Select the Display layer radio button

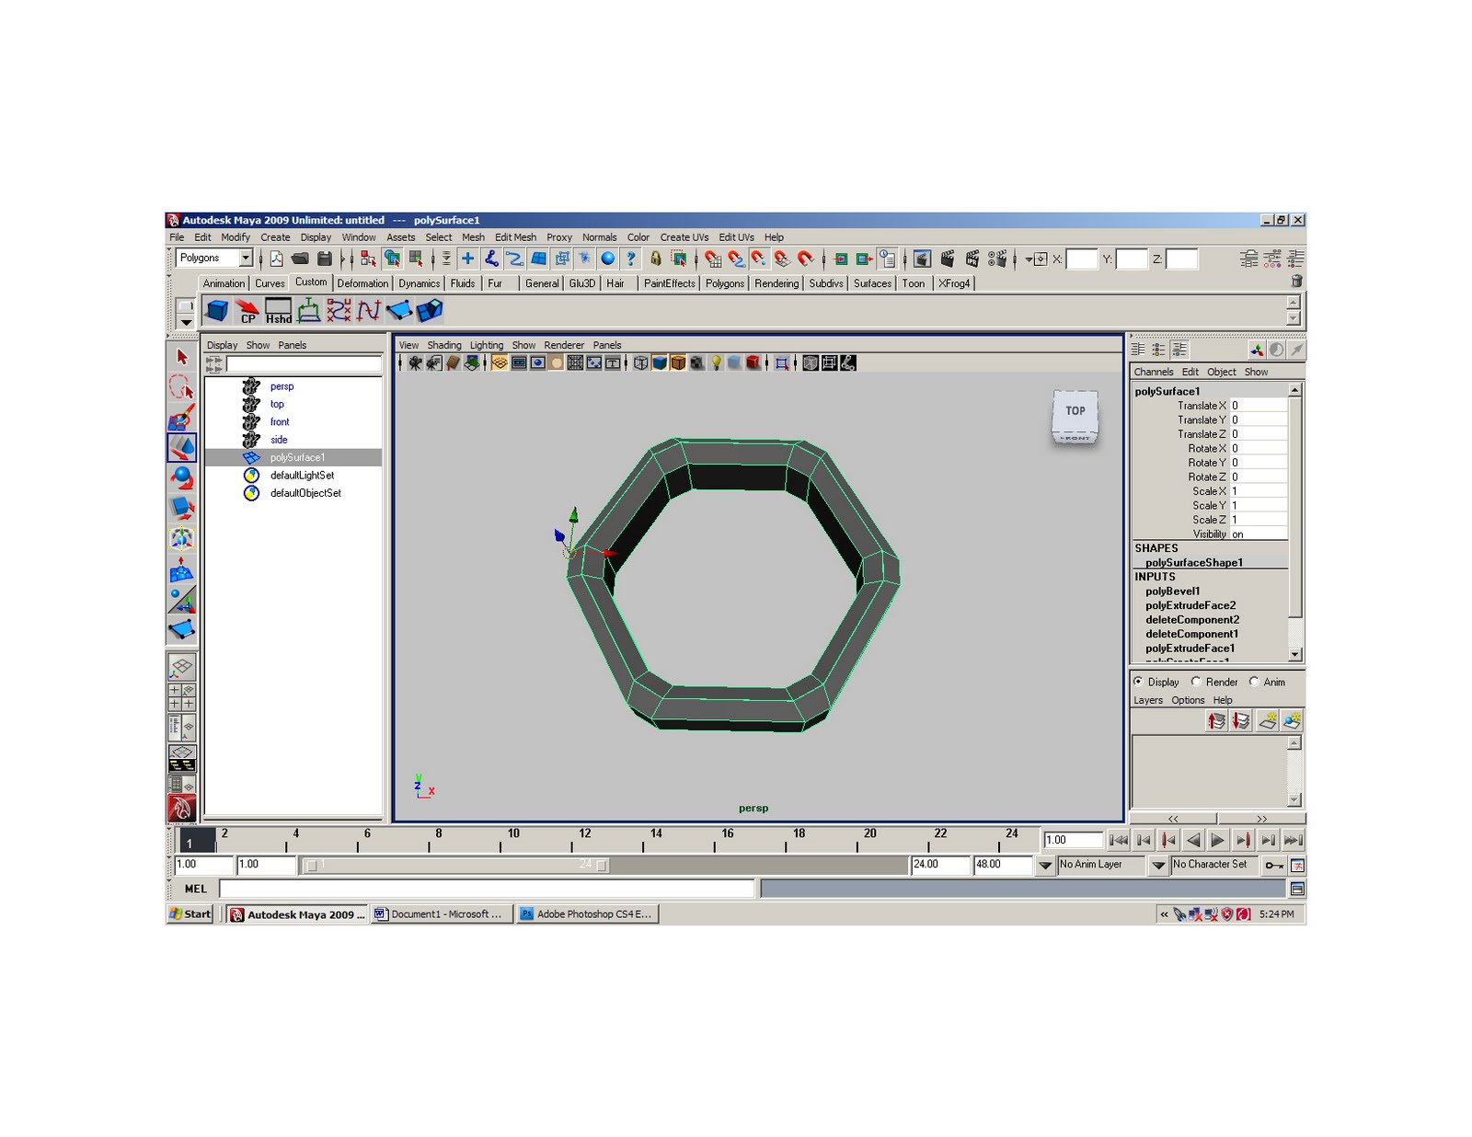[1139, 682]
